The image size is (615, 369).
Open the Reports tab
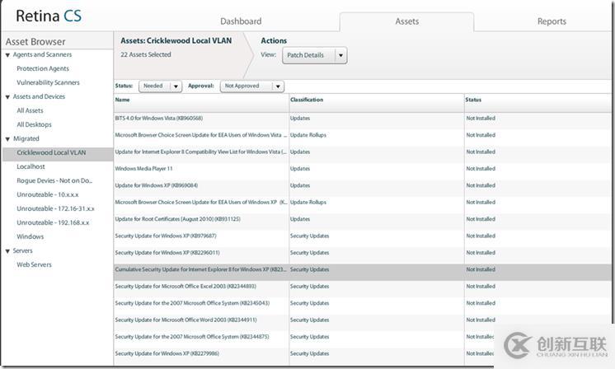[552, 21]
